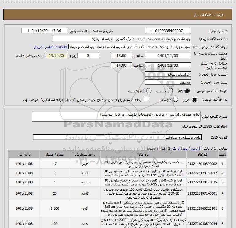Click the ست سرم یکبارمصرف item name
This screenshot has width=236, height=228.
[x=143, y=164]
